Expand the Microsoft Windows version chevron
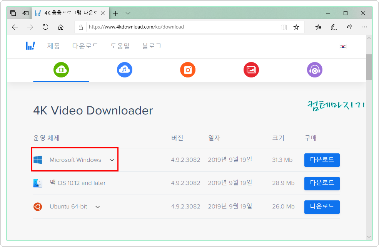The image size is (379, 247). point(112,160)
